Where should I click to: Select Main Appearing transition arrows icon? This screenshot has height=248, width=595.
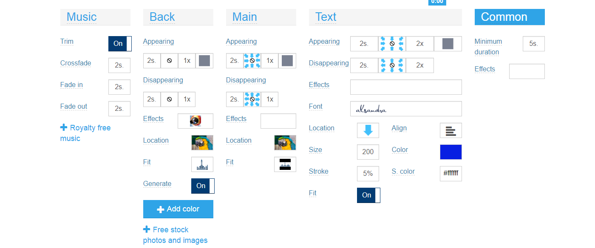pos(252,61)
